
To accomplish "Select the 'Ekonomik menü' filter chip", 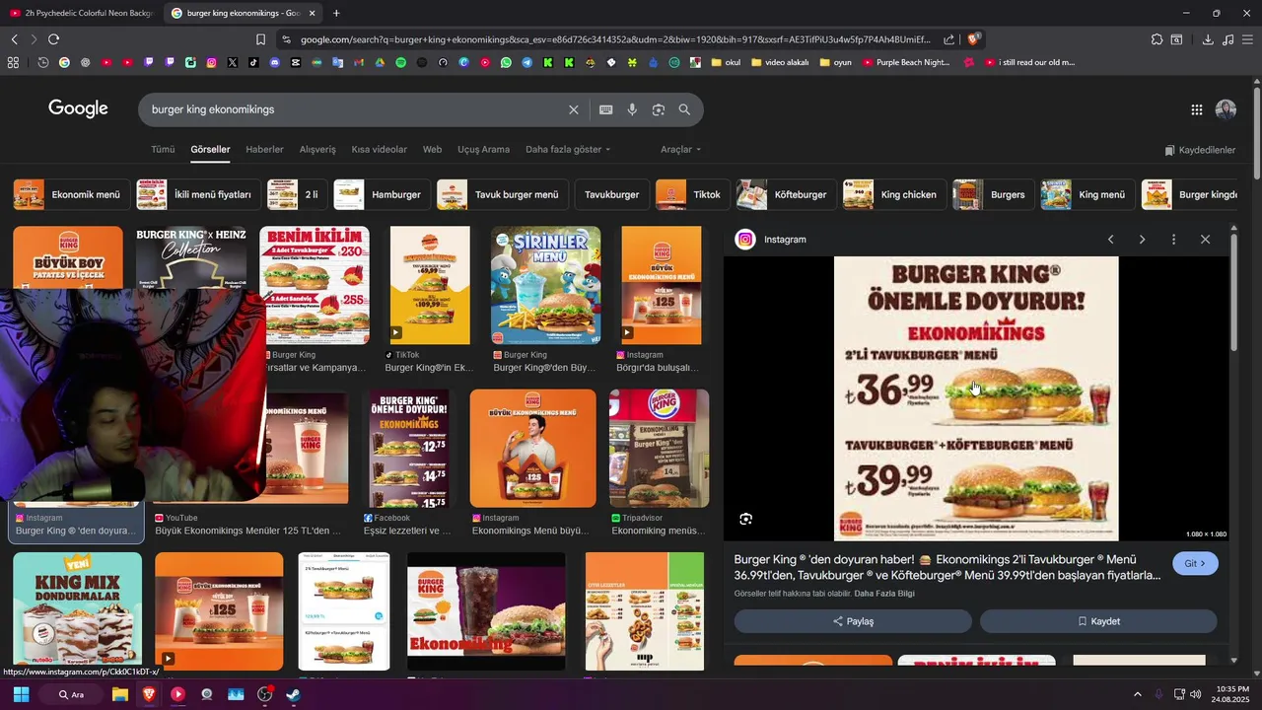I will tap(71, 194).
